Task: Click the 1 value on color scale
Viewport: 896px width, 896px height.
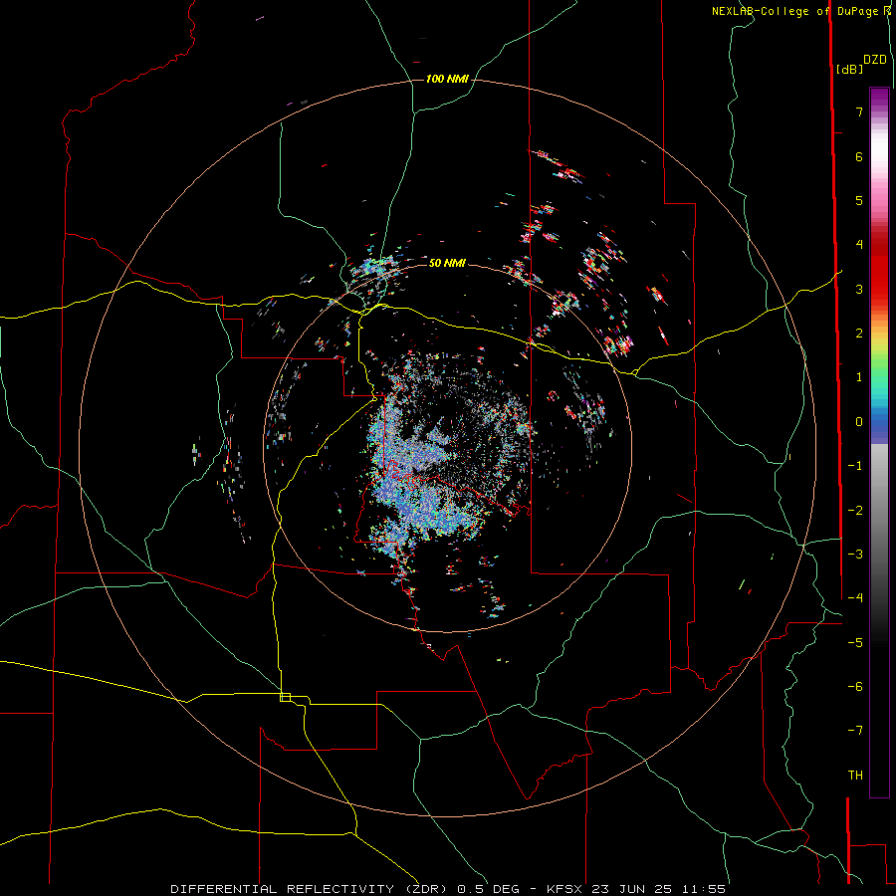Action: click(x=859, y=377)
